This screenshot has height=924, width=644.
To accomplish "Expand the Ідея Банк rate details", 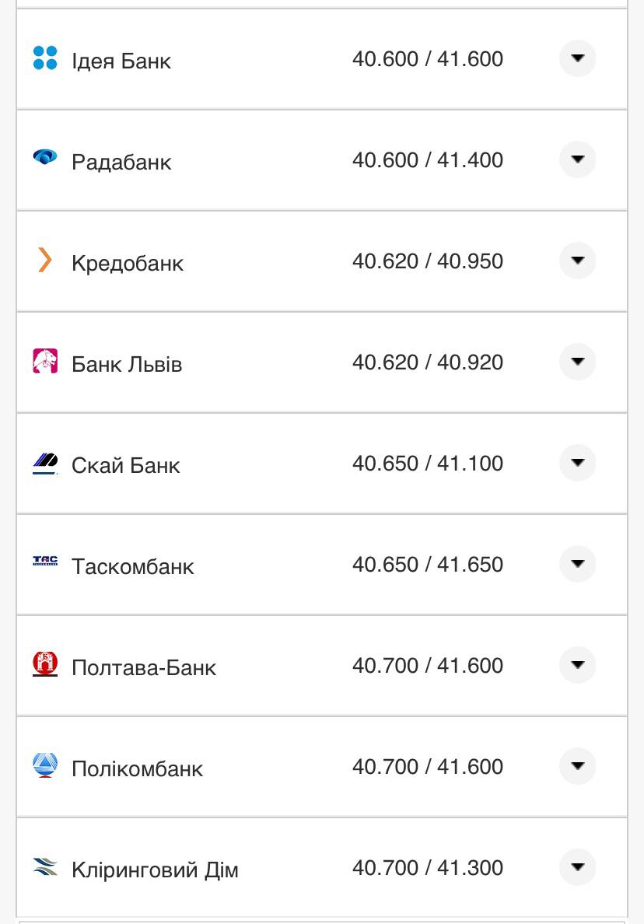I will coord(577,58).
